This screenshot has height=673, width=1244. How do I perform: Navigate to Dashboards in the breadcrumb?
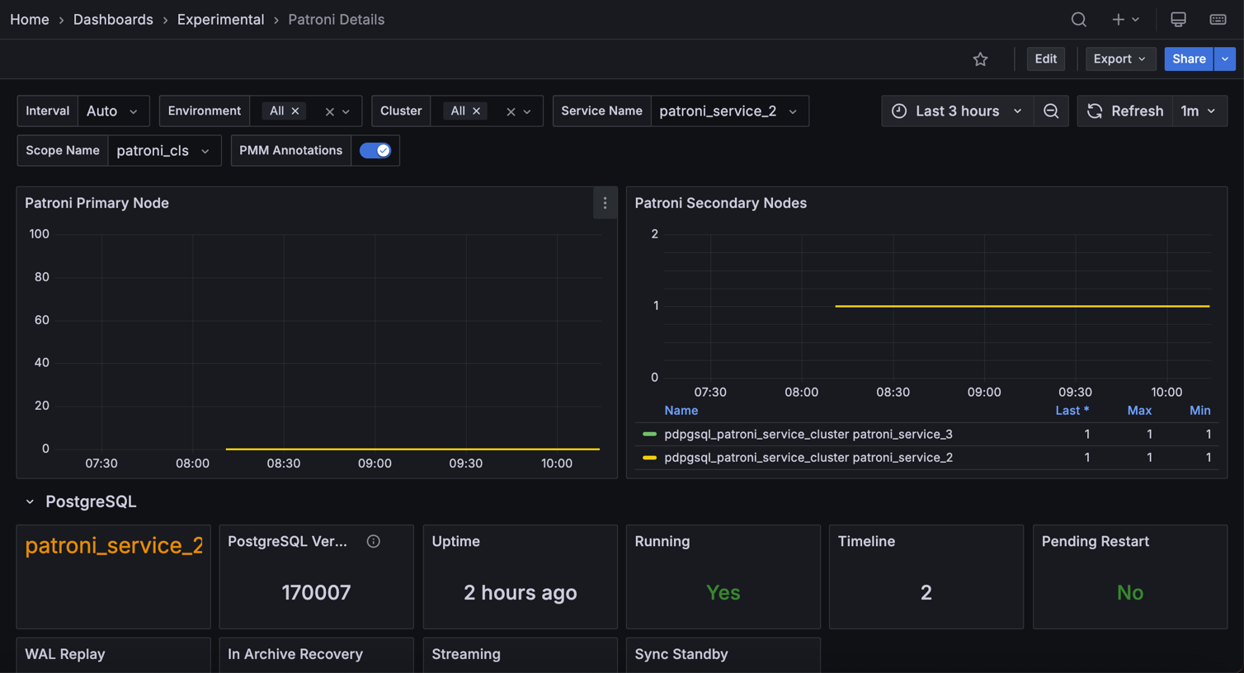click(113, 19)
